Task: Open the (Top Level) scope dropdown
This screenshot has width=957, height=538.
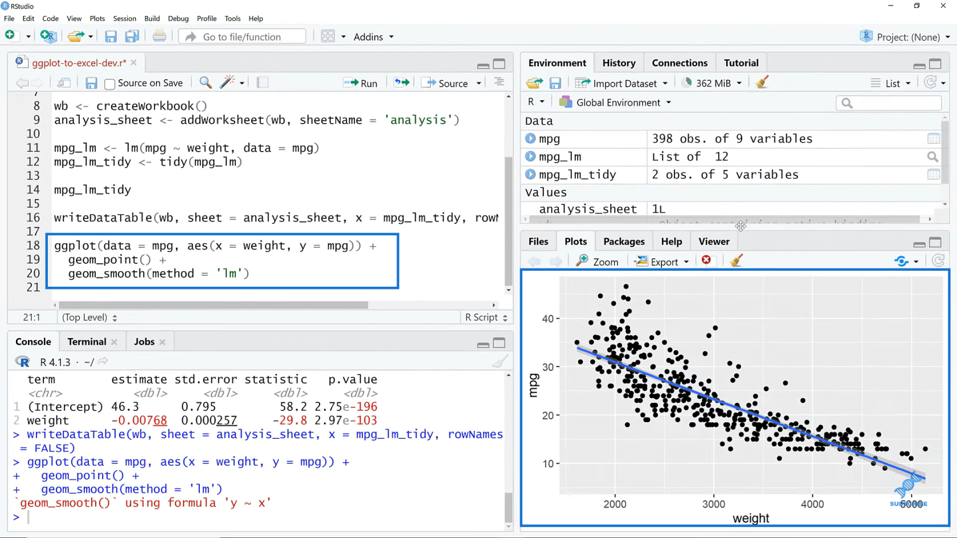Action: [89, 317]
